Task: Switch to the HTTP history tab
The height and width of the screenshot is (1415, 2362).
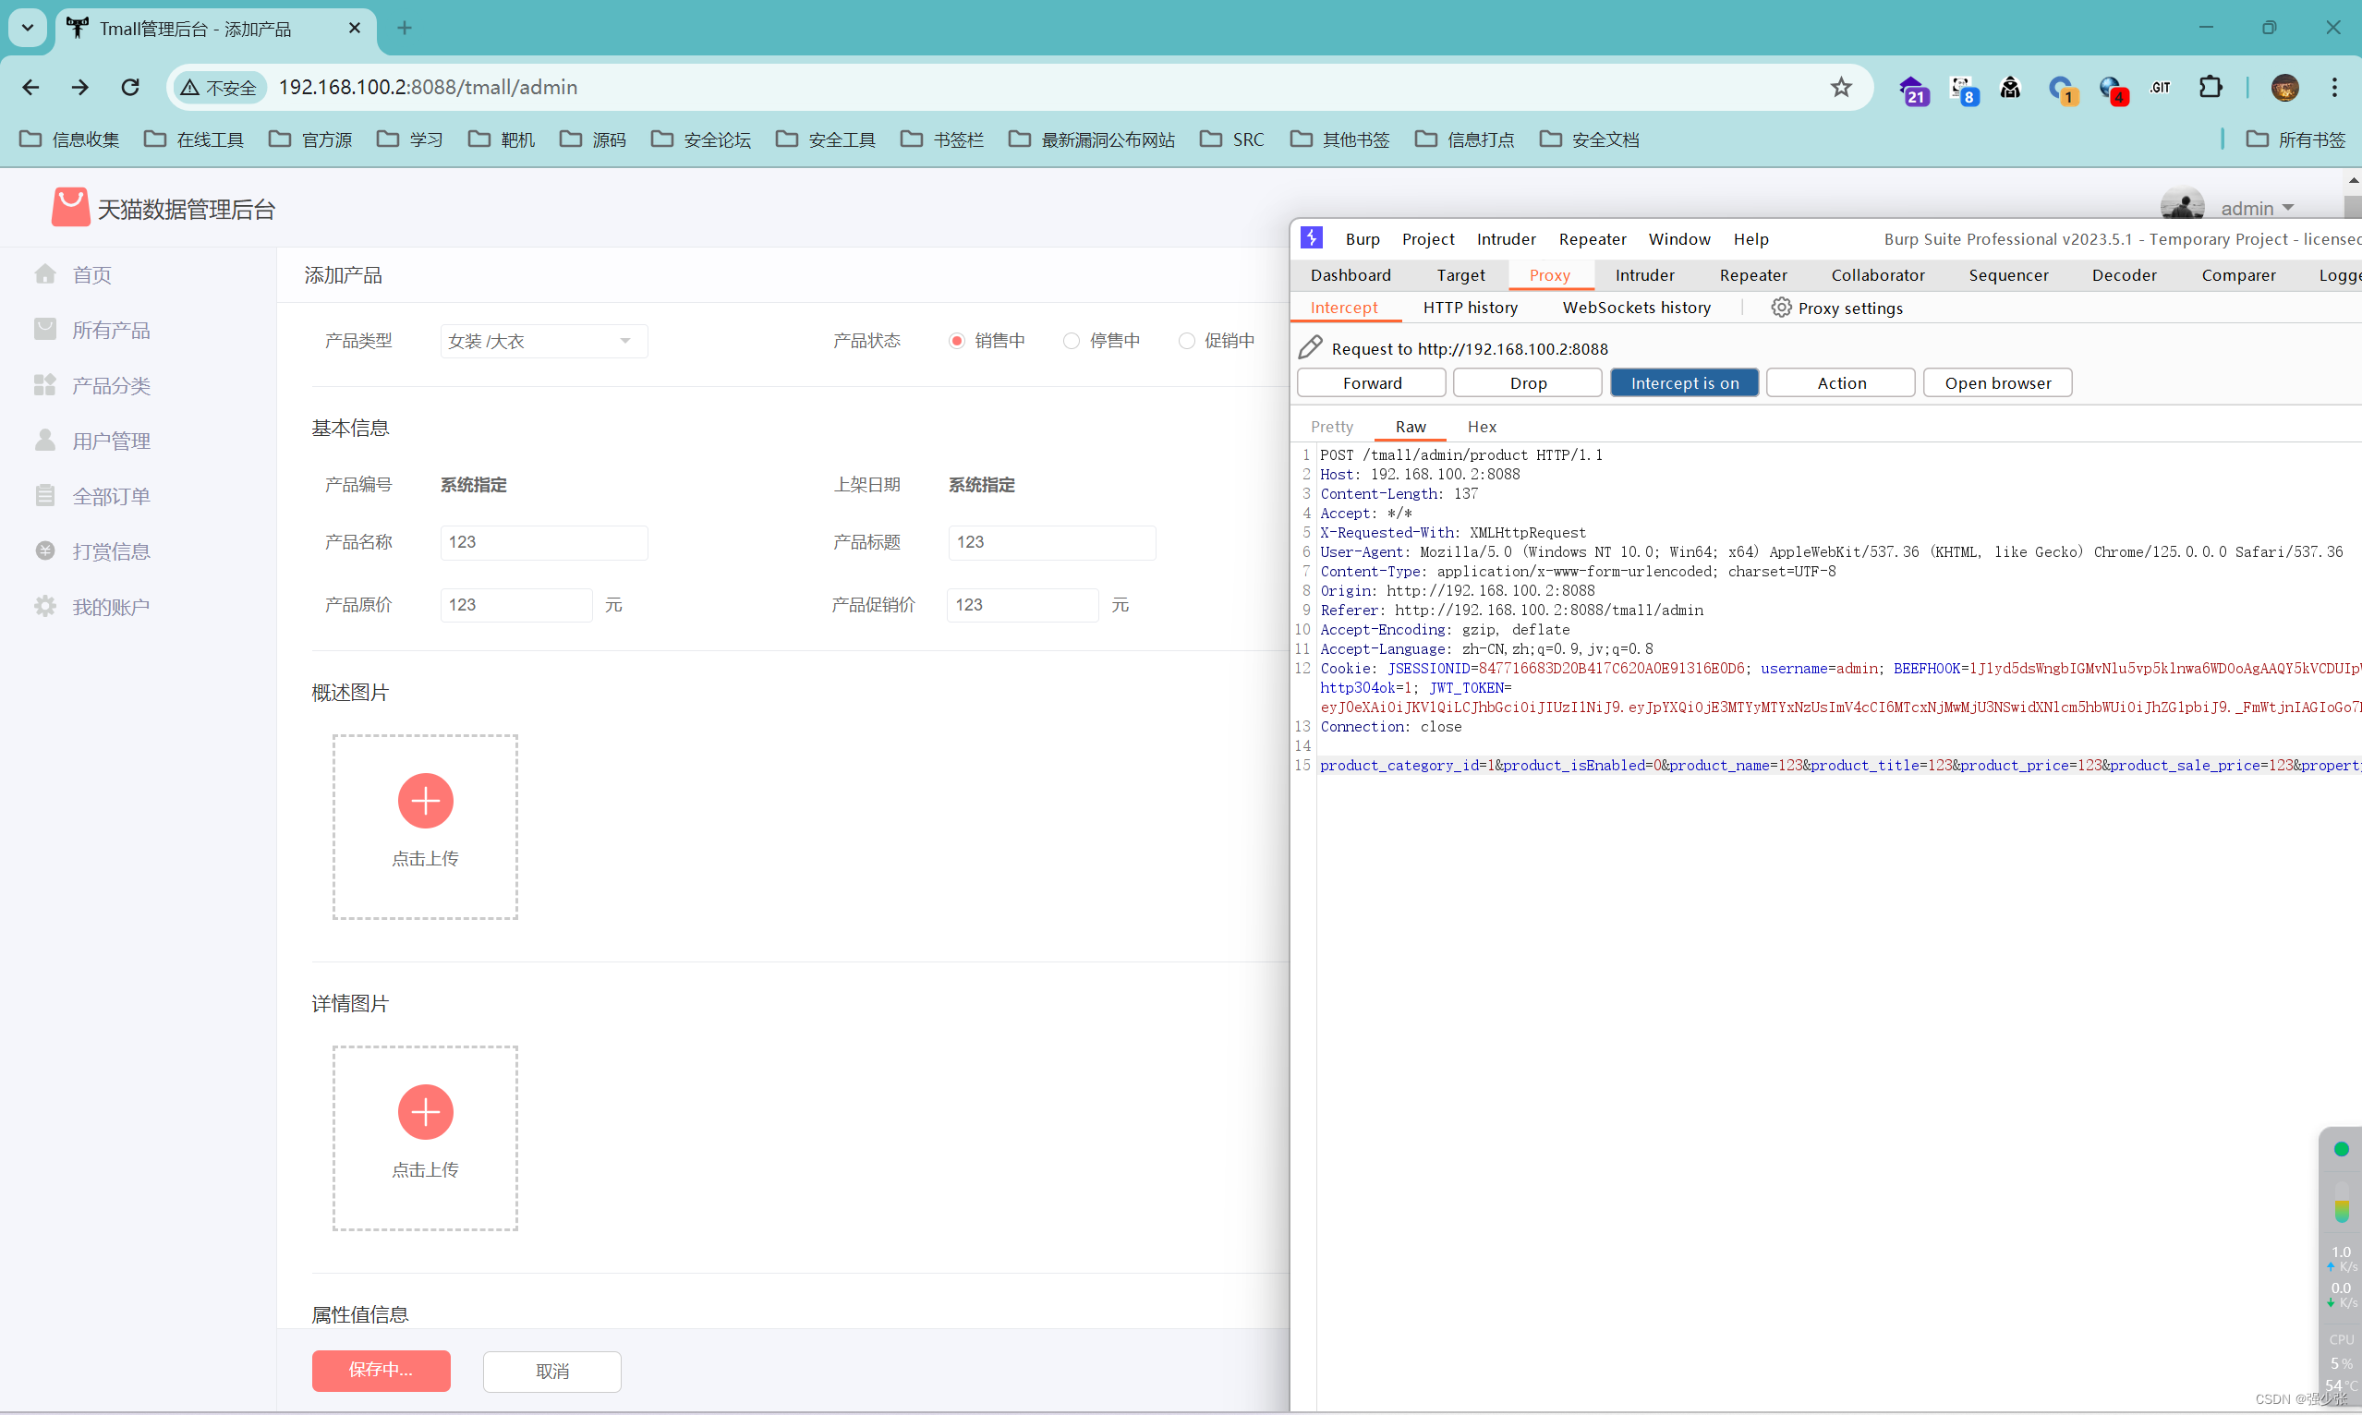Action: [1470, 307]
